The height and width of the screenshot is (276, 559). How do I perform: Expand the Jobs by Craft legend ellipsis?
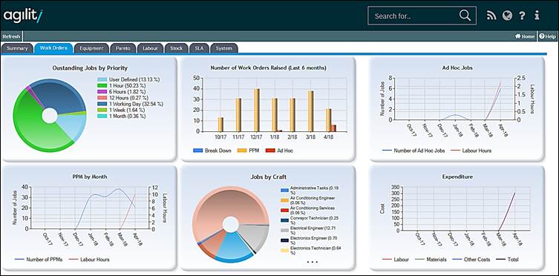[x=312, y=263]
